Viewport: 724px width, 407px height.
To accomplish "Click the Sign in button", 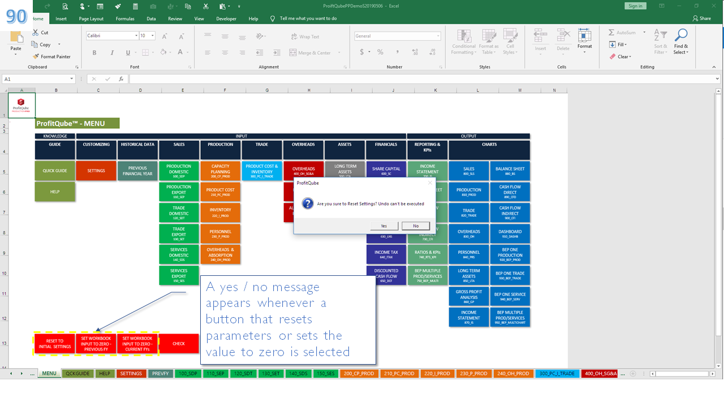I will [635, 6].
